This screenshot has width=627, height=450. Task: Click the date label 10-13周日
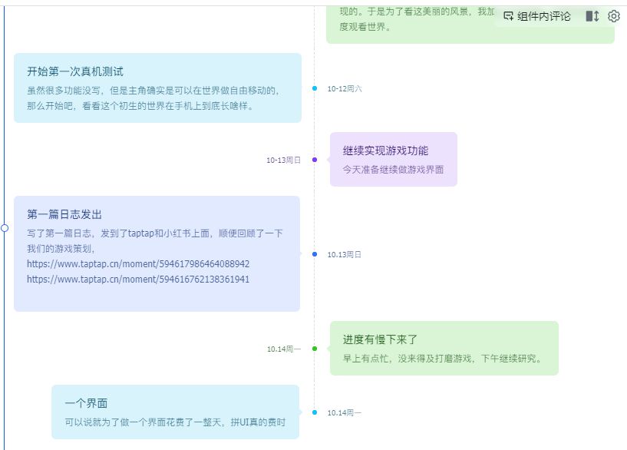[x=283, y=160]
